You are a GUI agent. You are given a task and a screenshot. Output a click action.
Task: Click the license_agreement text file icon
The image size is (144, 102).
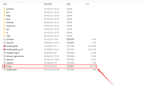point(4,56)
